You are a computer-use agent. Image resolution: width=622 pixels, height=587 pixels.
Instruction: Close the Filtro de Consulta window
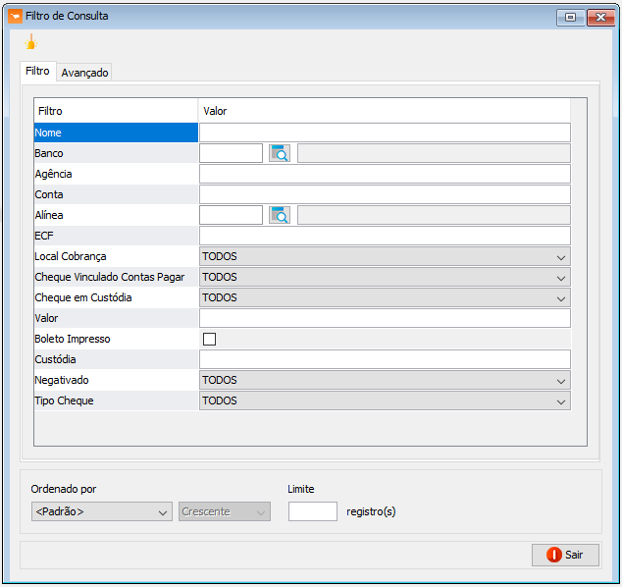pos(599,17)
